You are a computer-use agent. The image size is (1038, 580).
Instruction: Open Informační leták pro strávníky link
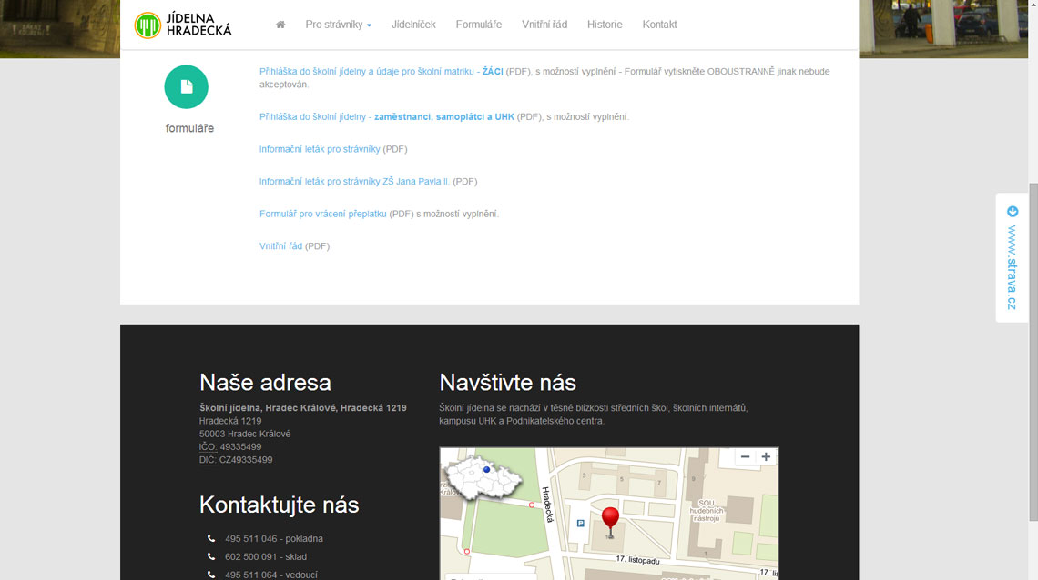(320, 149)
